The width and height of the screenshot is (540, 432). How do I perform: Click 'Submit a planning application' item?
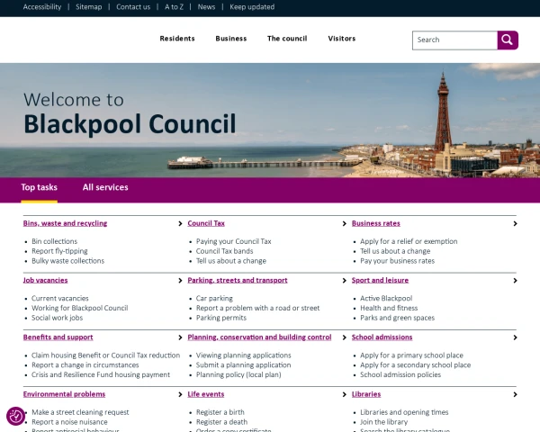point(244,364)
